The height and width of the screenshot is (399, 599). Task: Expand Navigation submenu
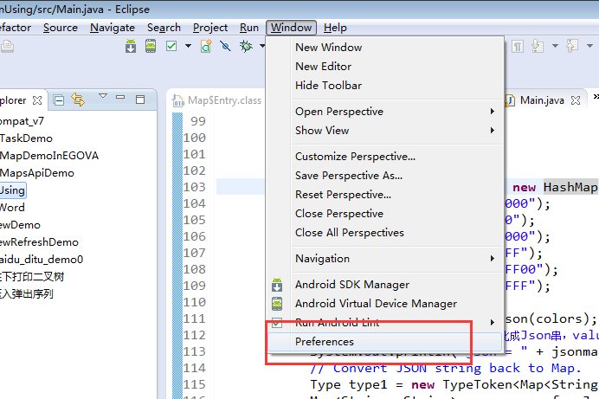(x=384, y=259)
